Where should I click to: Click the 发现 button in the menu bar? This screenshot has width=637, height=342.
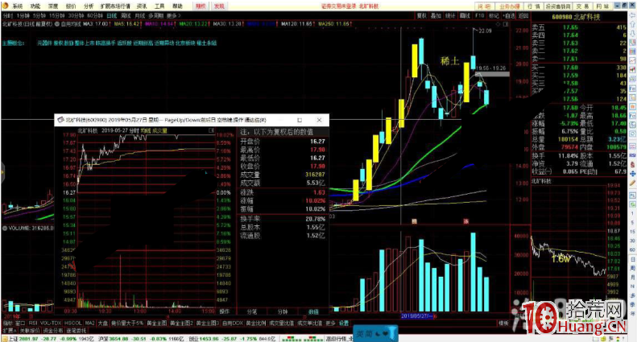[219, 6]
